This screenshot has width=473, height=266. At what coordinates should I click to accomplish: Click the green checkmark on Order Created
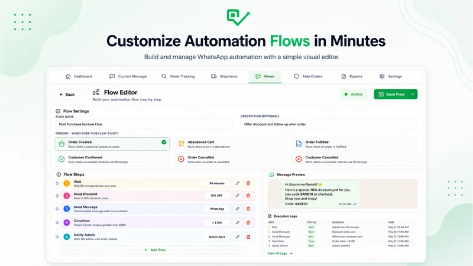[x=164, y=142]
